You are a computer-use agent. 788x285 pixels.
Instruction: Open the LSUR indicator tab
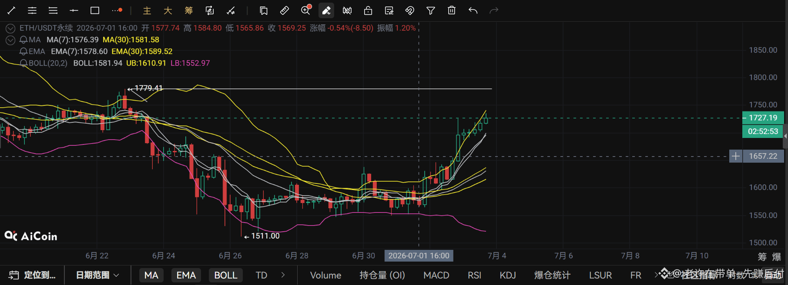click(600, 275)
